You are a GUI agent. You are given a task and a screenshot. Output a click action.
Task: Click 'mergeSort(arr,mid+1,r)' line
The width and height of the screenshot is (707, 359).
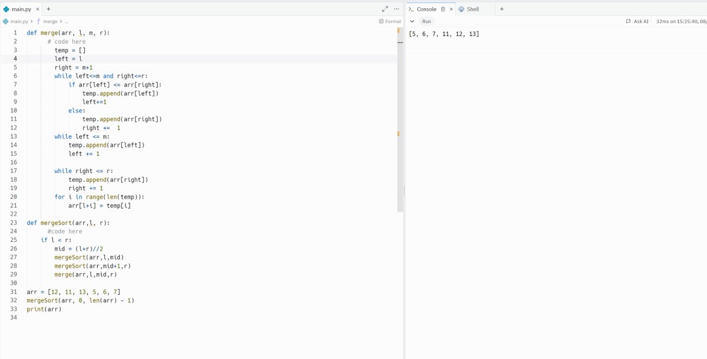click(x=93, y=266)
